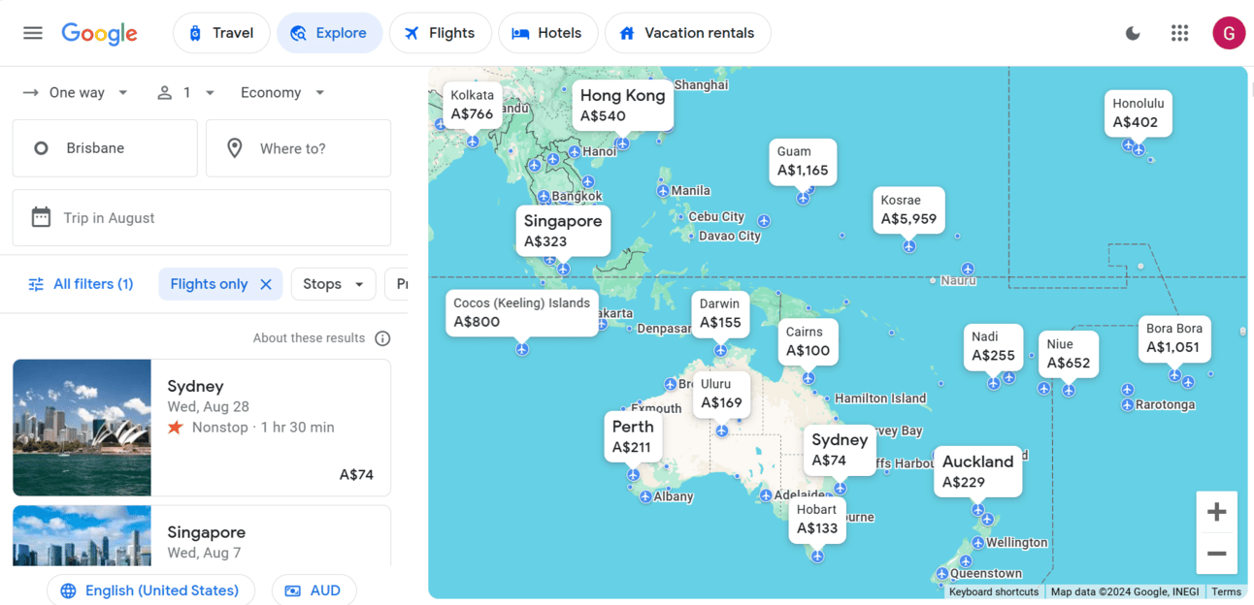
Task: Open All filters panel
Action: click(x=81, y=284)
